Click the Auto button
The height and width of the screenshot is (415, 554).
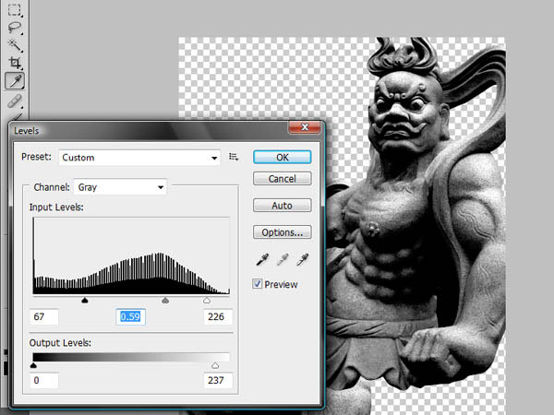282,206
